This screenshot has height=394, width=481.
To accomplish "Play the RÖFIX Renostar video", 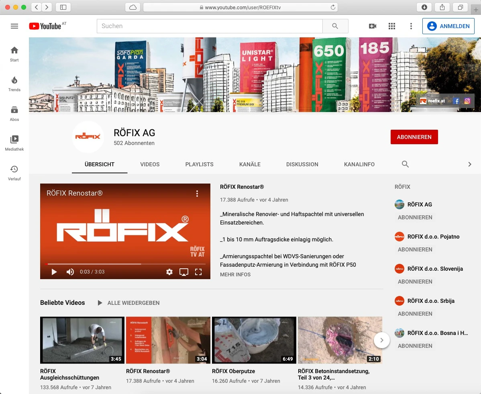I will pos(54,272).
